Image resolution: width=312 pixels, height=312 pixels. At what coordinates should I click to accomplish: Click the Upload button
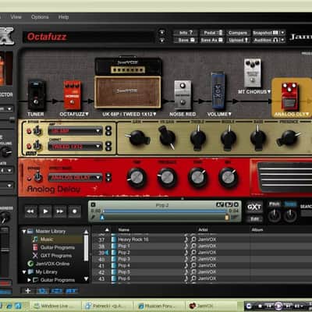[238, 40]
